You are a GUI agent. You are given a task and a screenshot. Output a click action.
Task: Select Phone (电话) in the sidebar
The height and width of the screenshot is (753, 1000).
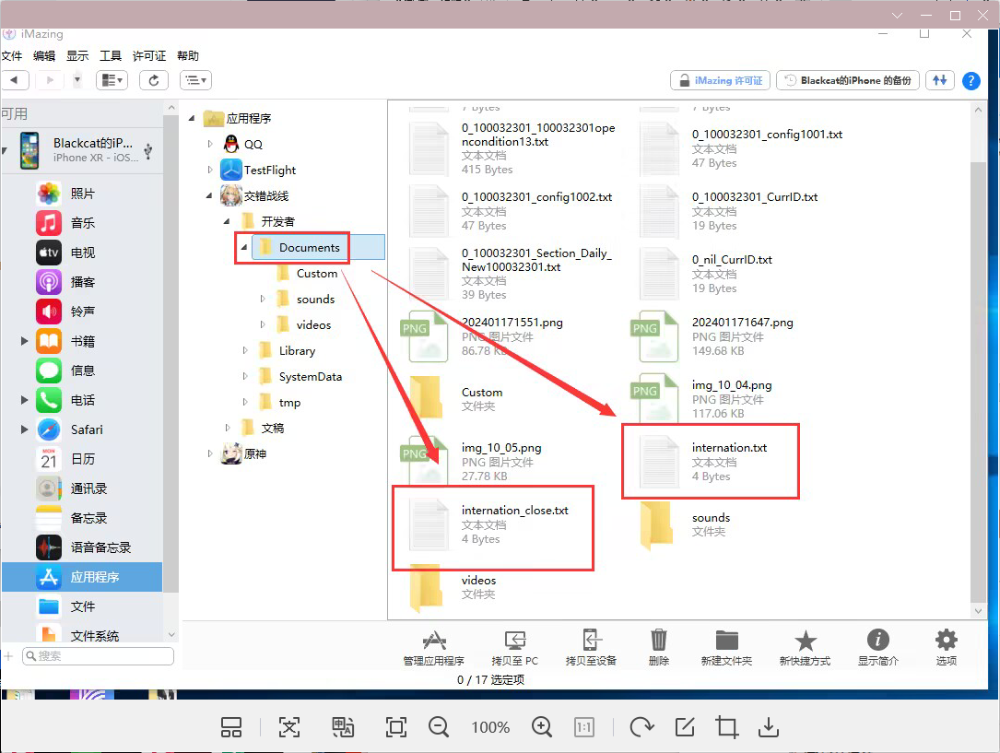(82, 400)
